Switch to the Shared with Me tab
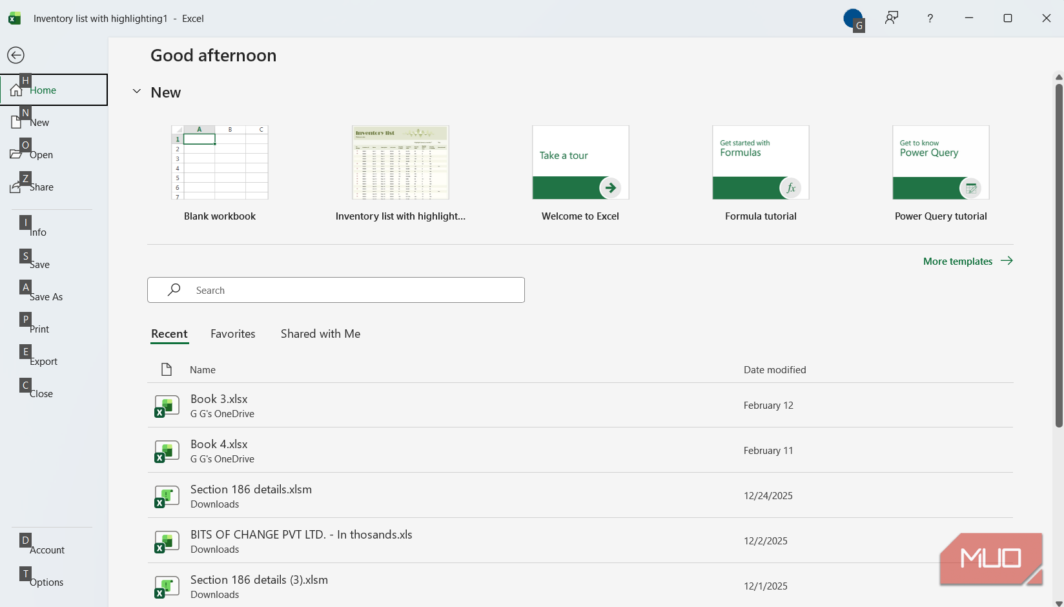The image size is (1064, 607). tap(320, 334)
